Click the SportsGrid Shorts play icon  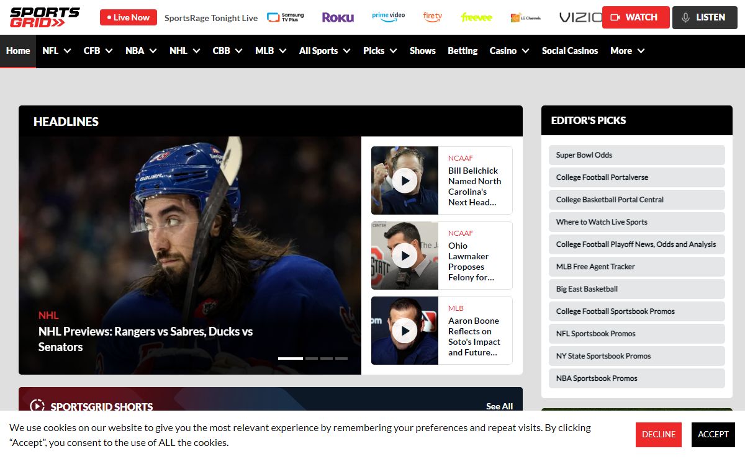tap(37, 406)
